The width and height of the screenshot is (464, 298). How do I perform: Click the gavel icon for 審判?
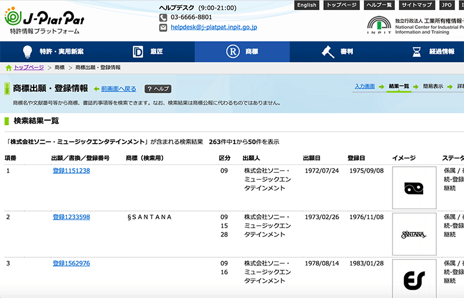(328, 52)
